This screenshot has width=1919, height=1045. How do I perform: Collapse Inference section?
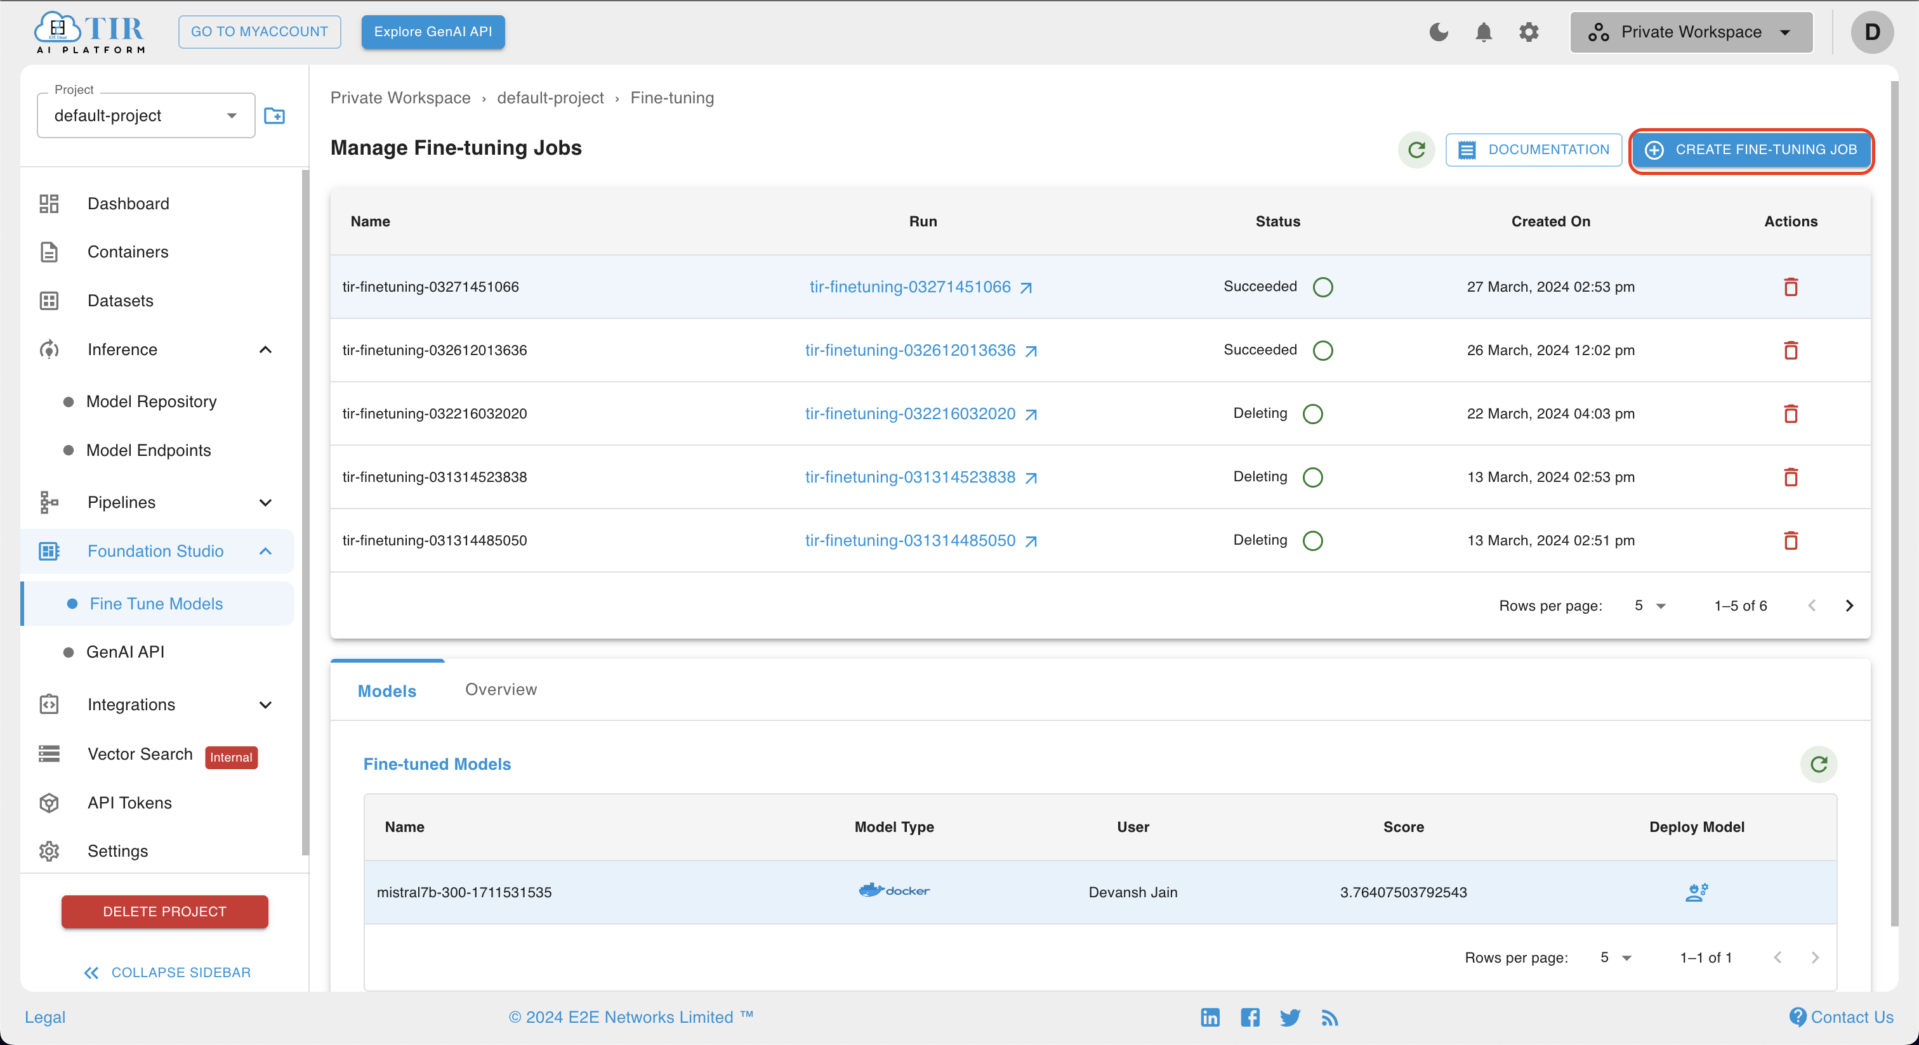[x=265, y=349]
